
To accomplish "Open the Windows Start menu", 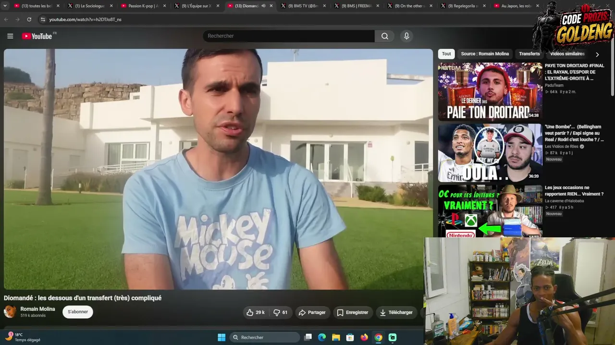I will point(221,337).
